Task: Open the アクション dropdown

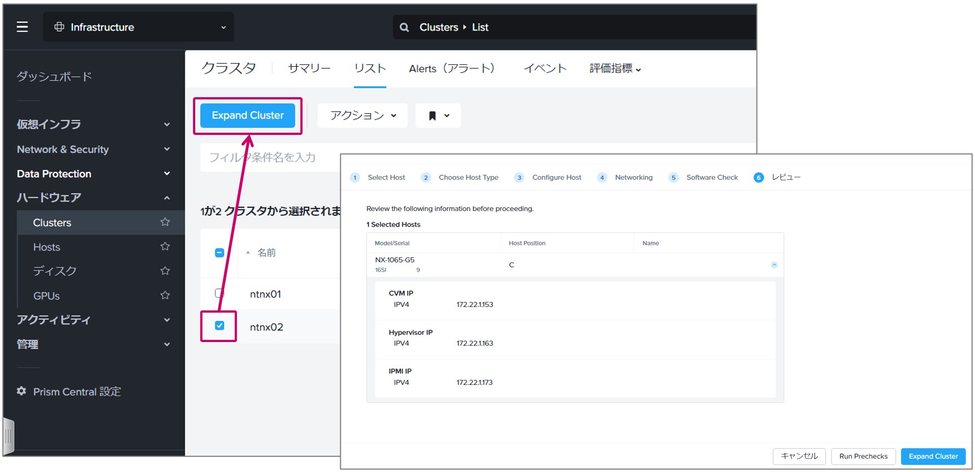Action: click(x=363, y=116)
